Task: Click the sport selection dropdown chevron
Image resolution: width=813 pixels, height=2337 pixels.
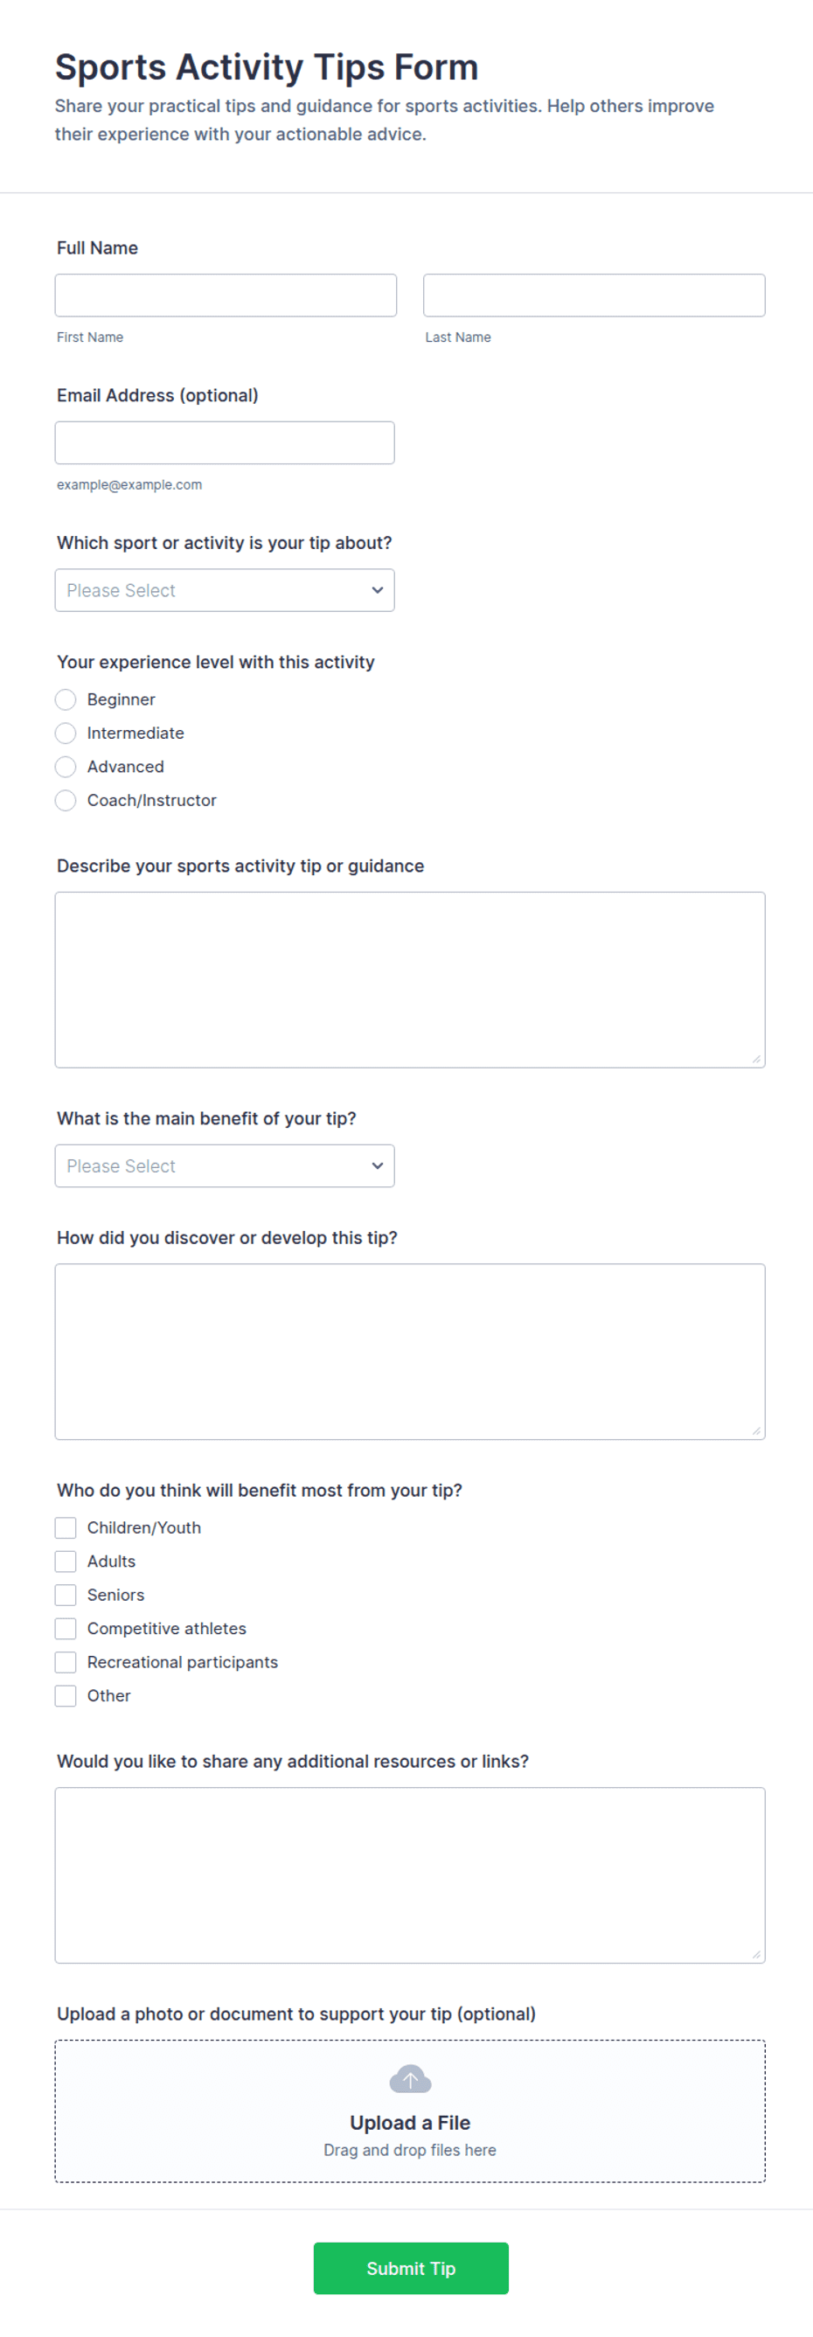Action: tap(378, 589)
